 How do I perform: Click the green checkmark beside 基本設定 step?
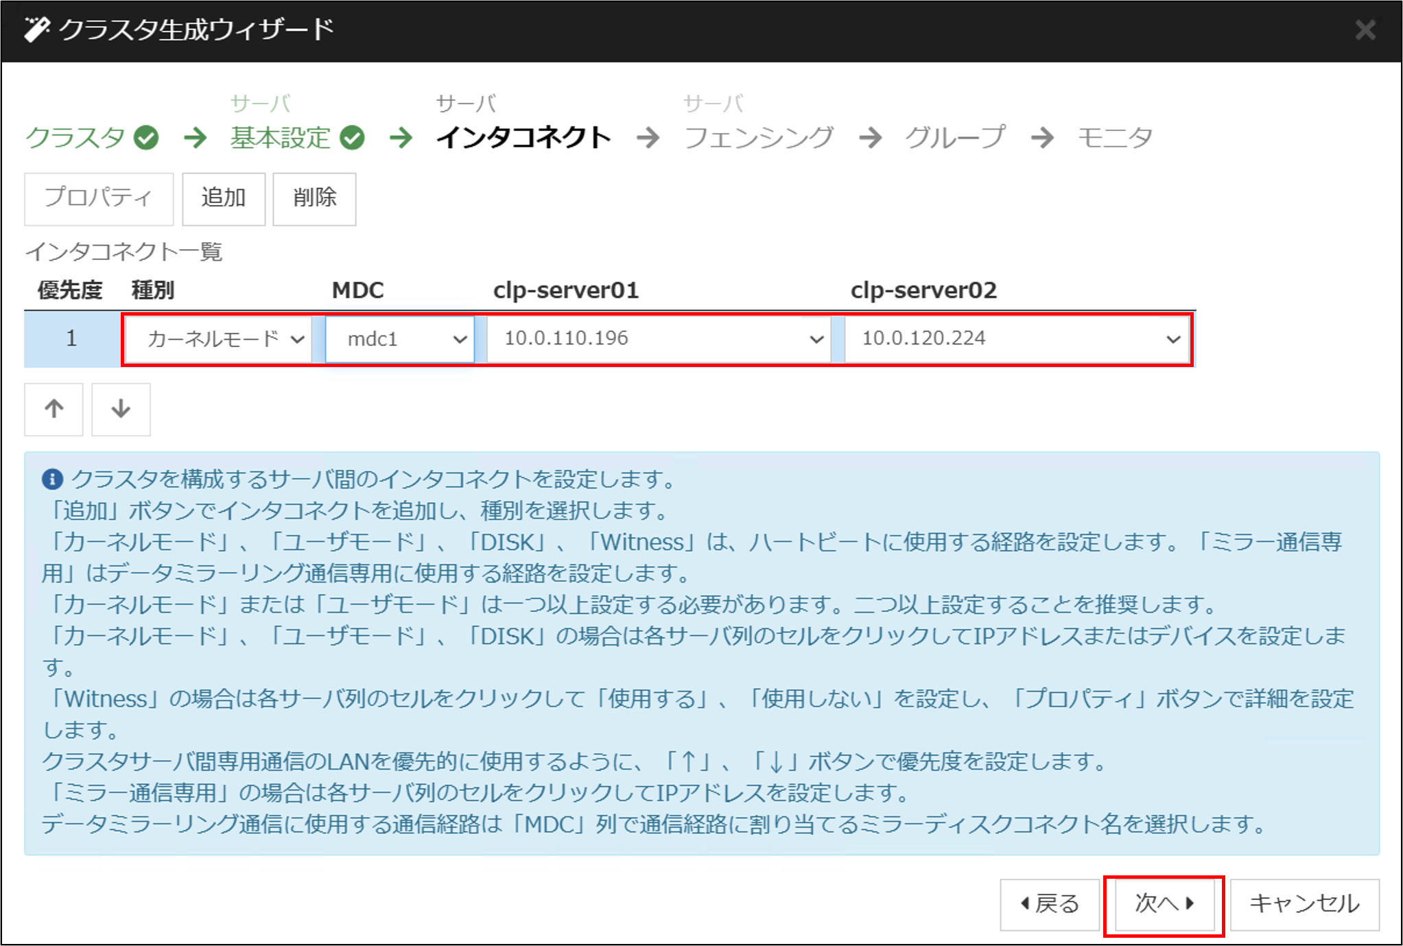352,138
